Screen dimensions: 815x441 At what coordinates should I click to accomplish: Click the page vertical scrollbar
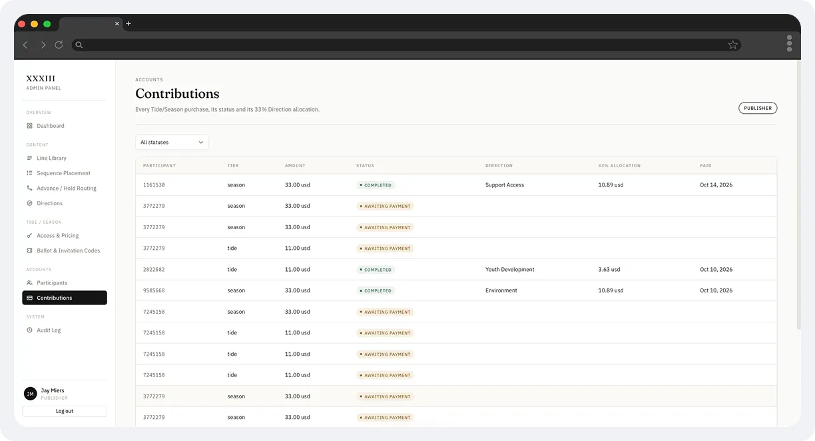[798, 197]
